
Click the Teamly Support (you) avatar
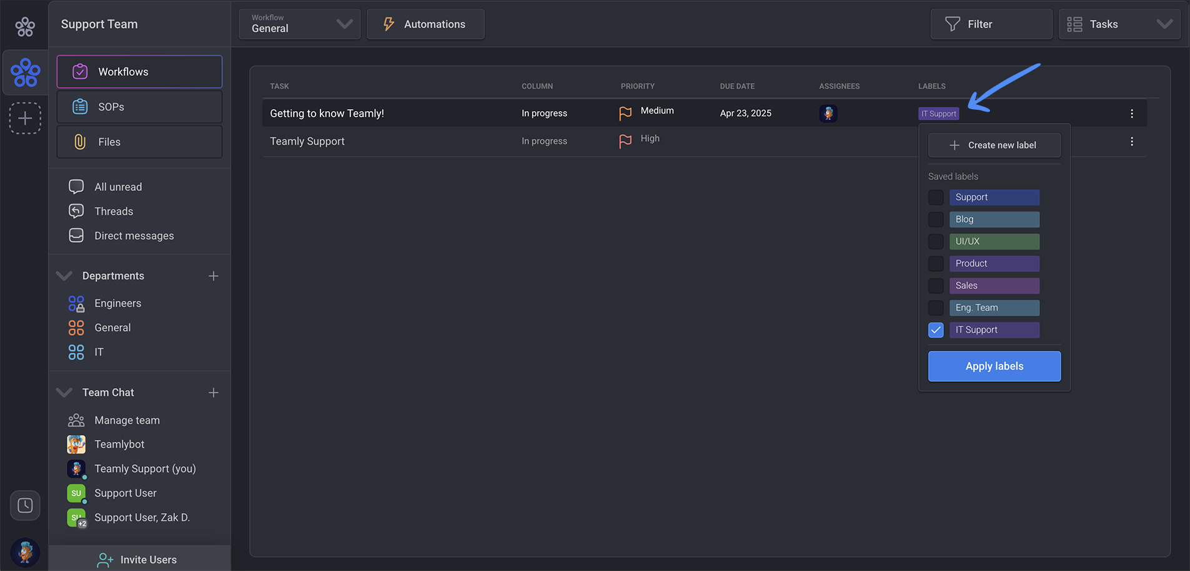tap(76, 469)
